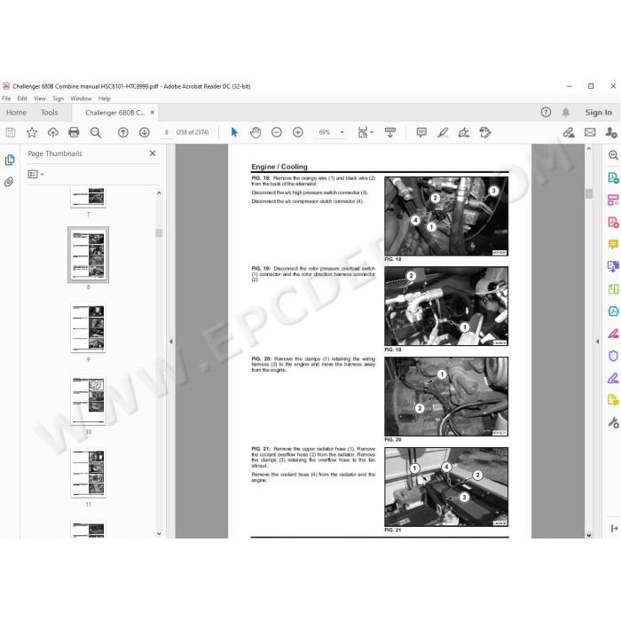Select page 11 thumbnail
The image size is (621, 621).
(88, 473)
